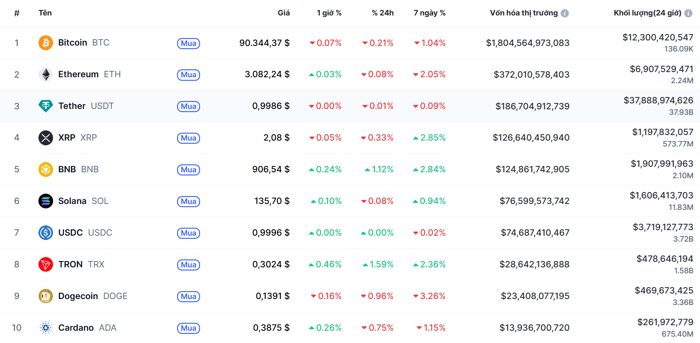Click Solana price 135,70 $
The height and width of the screenshot is (343, 700).
272,201
